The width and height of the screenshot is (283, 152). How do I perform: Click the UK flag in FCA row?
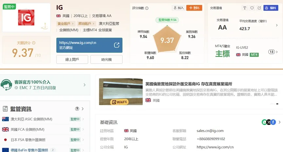6,129
